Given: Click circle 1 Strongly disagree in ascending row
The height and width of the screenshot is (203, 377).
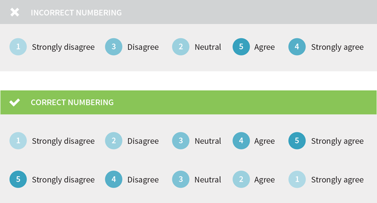Looking at the screenshot, I should pyautogui.click(x=18, y=141).
